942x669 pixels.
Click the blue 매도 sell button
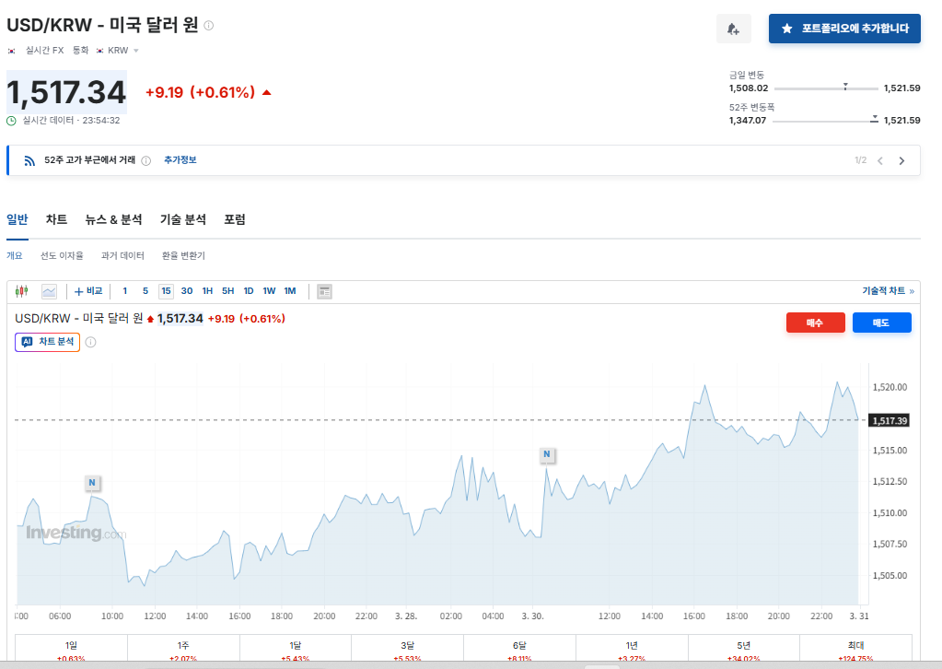[x=881, y=323]
